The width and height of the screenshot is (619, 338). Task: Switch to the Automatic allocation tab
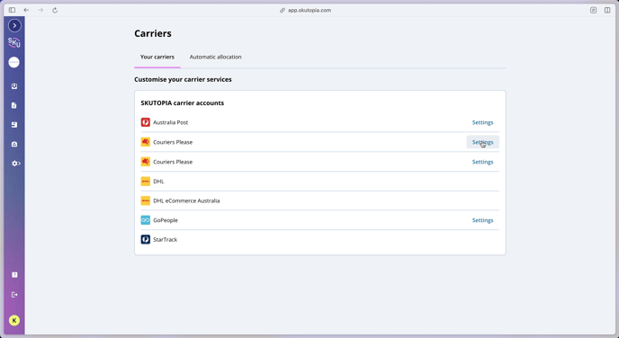click(x=216, y=57)
